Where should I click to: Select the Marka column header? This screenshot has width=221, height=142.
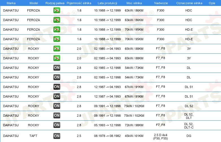[11, 3]
